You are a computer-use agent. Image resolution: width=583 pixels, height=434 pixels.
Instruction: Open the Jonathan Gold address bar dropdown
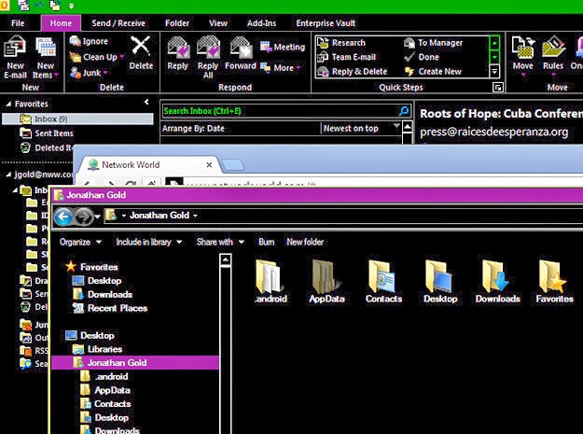(195, 216)
